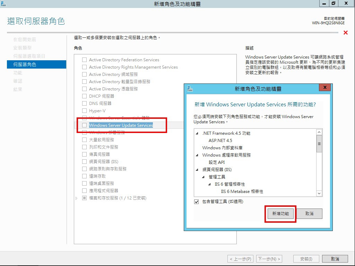Image resolution: width=355 pixels, height=266 pixels.
Task: Click 下一步(N) button
Action: pos(269,259)
